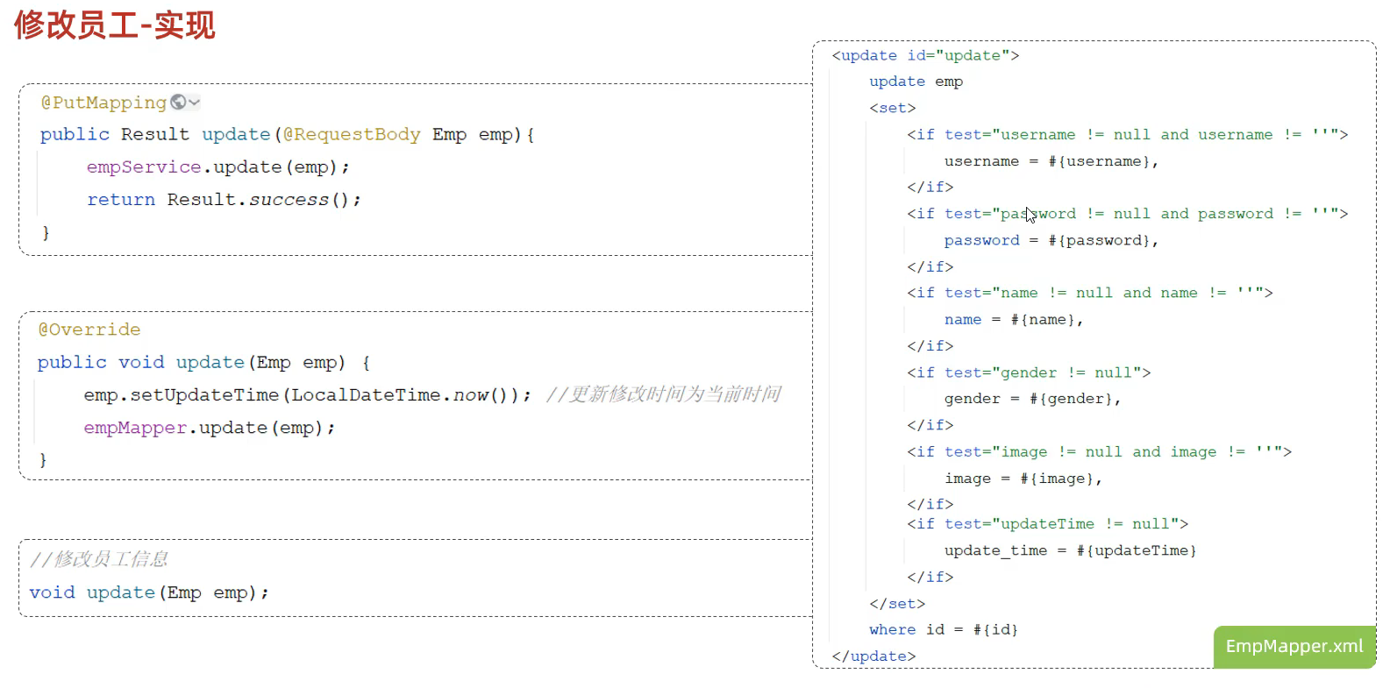This screenshot has width=1397, height=688.
Task: Select the @RequestBody annotation in the controller
Action: click(352, 135)
